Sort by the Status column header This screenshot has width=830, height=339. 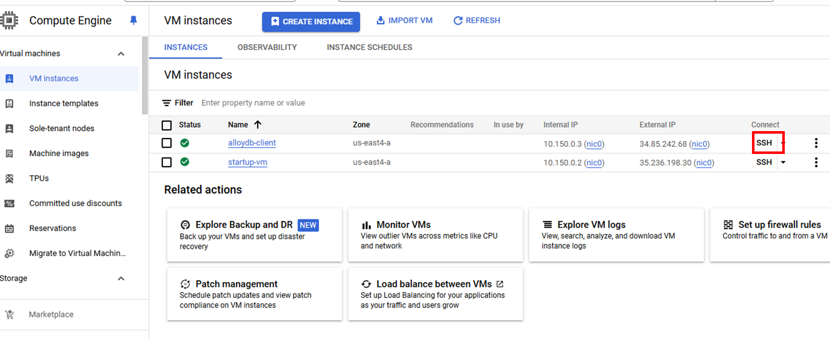190,125
